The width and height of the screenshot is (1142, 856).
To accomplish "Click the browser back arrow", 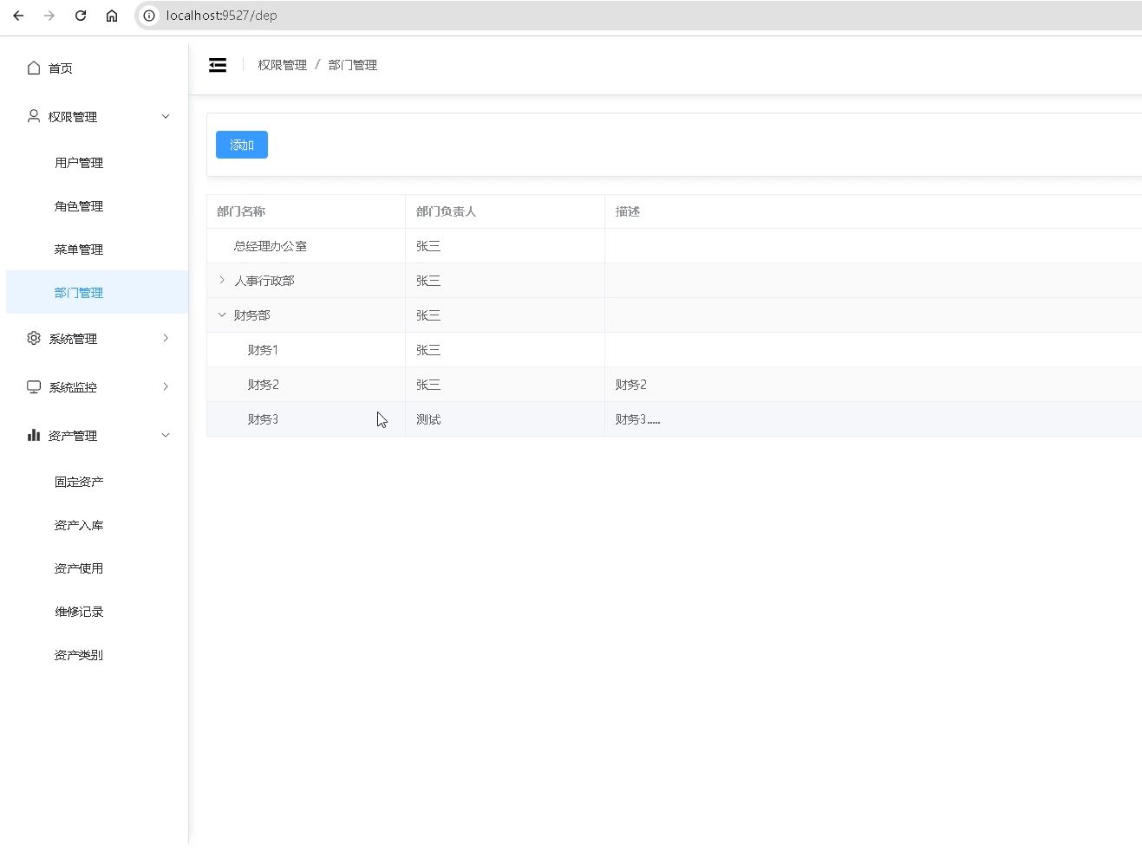I will [x=18, y=16].
